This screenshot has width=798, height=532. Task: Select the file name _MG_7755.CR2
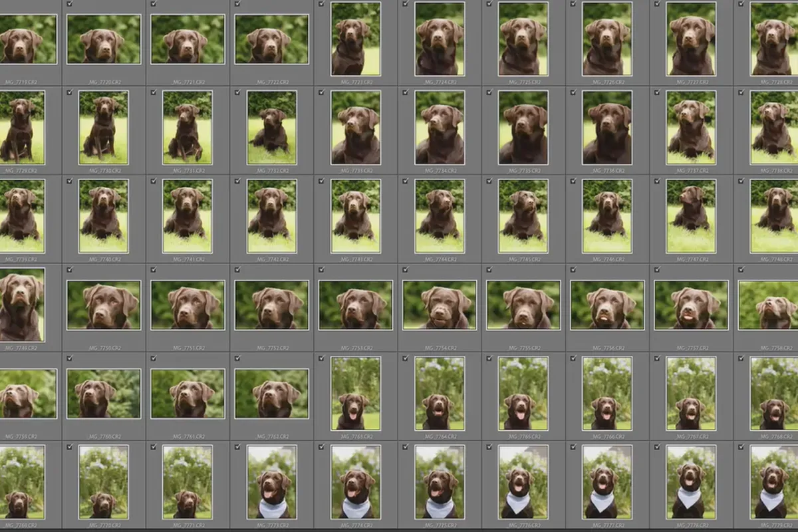tap(523, 348)
